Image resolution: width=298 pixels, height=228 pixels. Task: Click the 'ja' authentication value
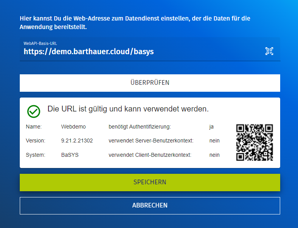click(211, 127)
